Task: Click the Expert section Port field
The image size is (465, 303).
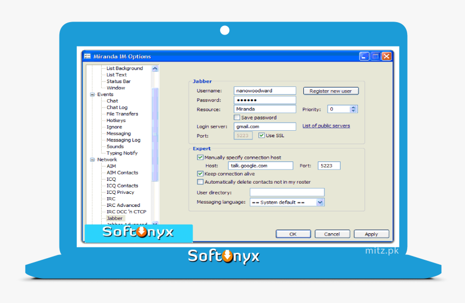Action: pos(329,166)
